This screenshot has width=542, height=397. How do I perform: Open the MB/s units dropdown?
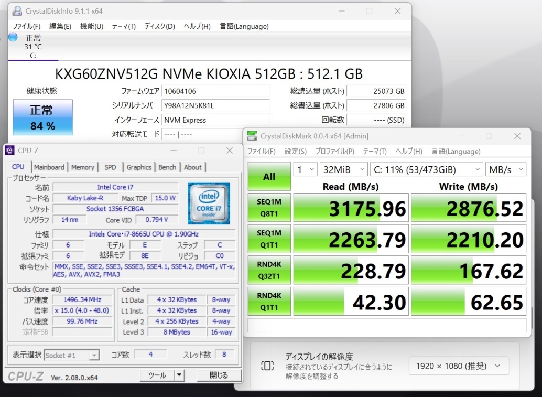tap(505, 169)
